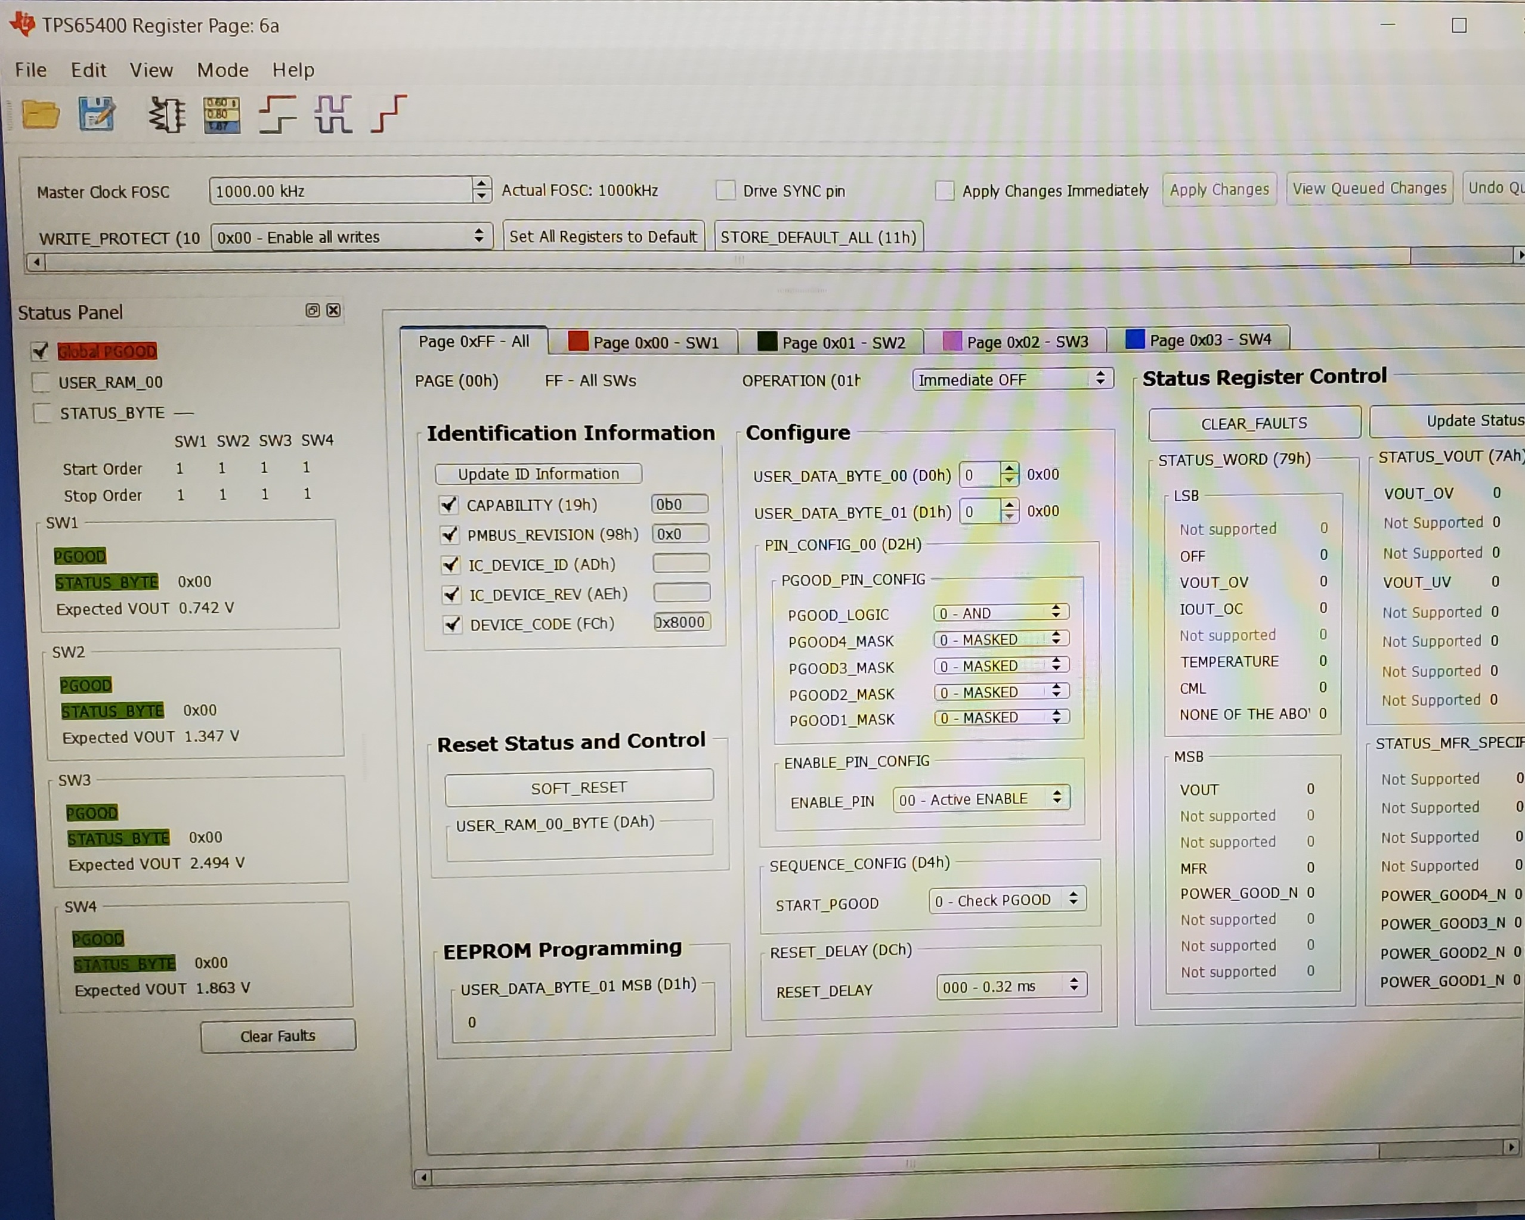Expand the RESET_DELAY combo box

[1010, 986]
